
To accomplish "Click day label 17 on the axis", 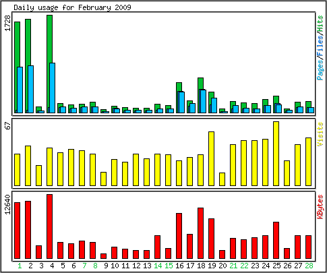I will tap(190, 266).
